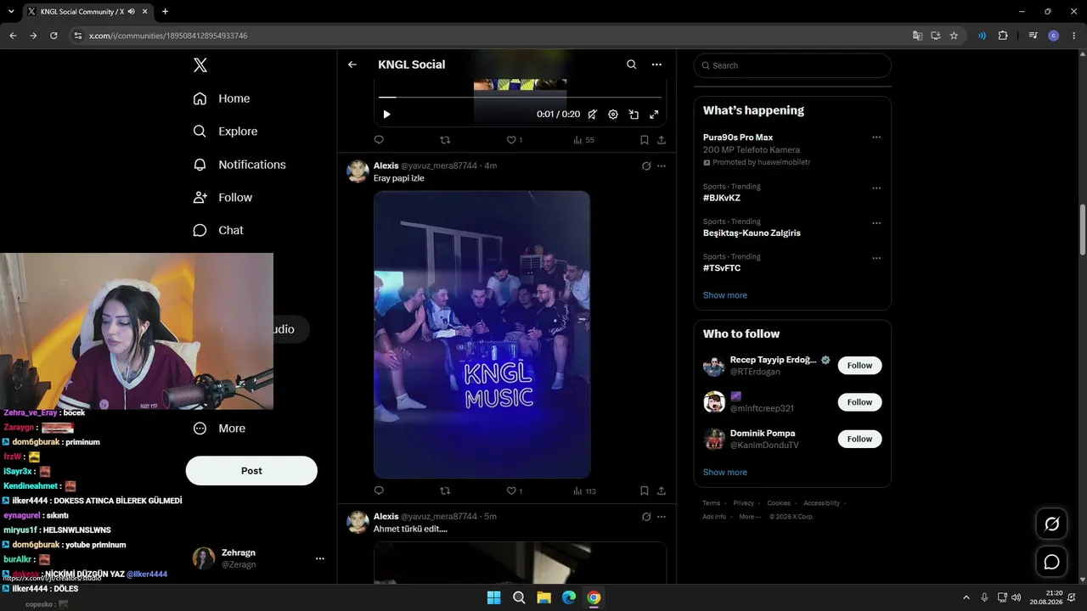Screen dimensions: 1087x611
Task: Mute the KNGL Social tab audio
Action: point(131,12)
